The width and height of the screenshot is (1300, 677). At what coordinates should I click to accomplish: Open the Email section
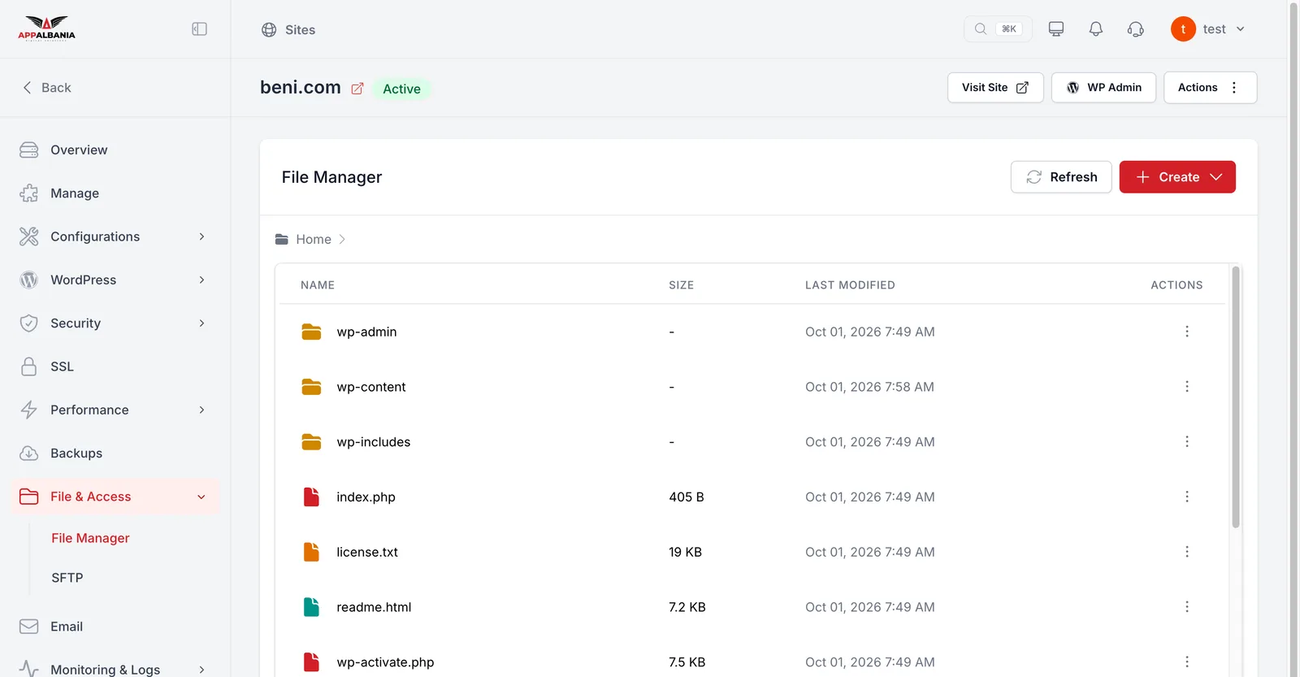(x=115, y=627)
